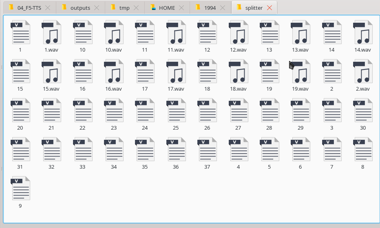
Task: Click the 14.wav music file icon
Action: (362, 33)
